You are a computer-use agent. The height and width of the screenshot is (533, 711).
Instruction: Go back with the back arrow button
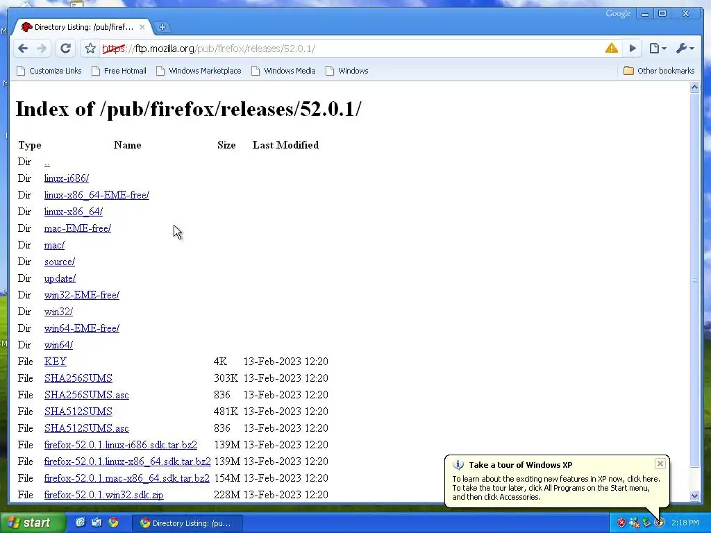coord(23,48)
